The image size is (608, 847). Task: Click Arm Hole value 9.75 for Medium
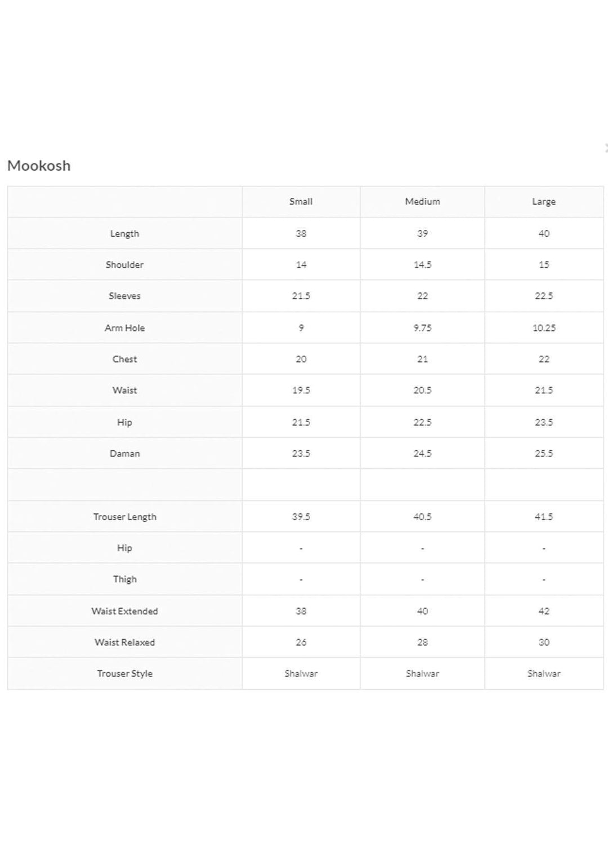pyautogui.click(x=422, y=328)
